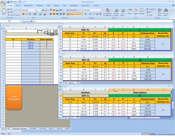Select the Summary sheet tab
The height and width of the screenshot is (140, 175).
click(x=43, y=129)
